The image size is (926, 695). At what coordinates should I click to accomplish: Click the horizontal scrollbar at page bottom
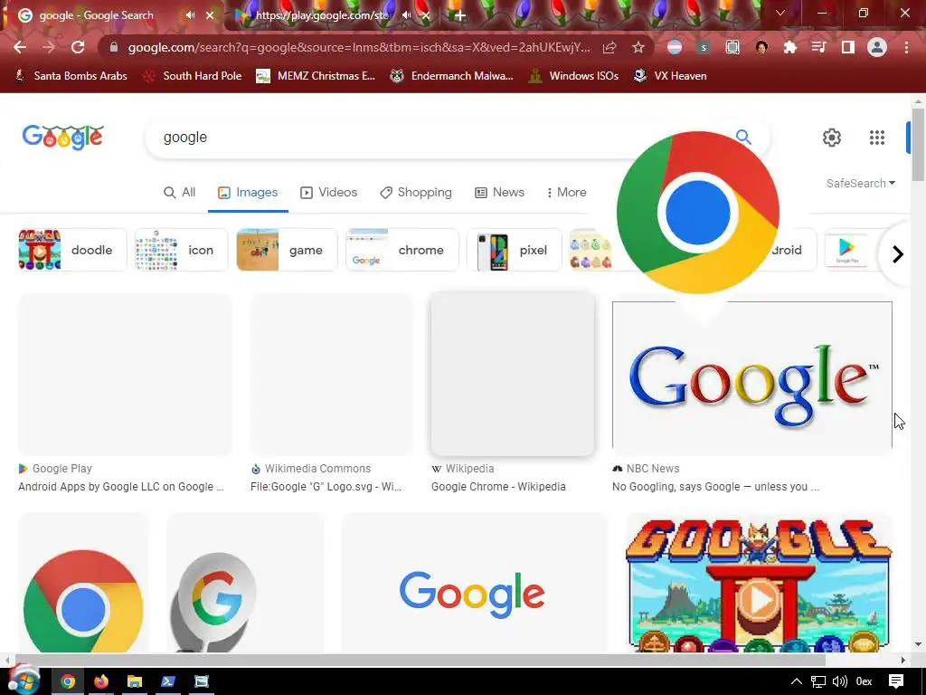420,660
